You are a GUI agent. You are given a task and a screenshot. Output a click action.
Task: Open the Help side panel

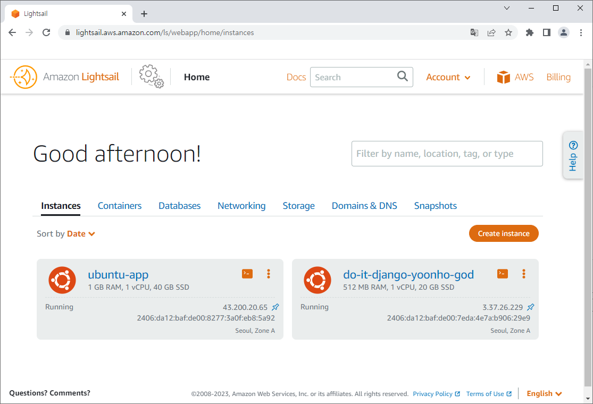(573, 155)
